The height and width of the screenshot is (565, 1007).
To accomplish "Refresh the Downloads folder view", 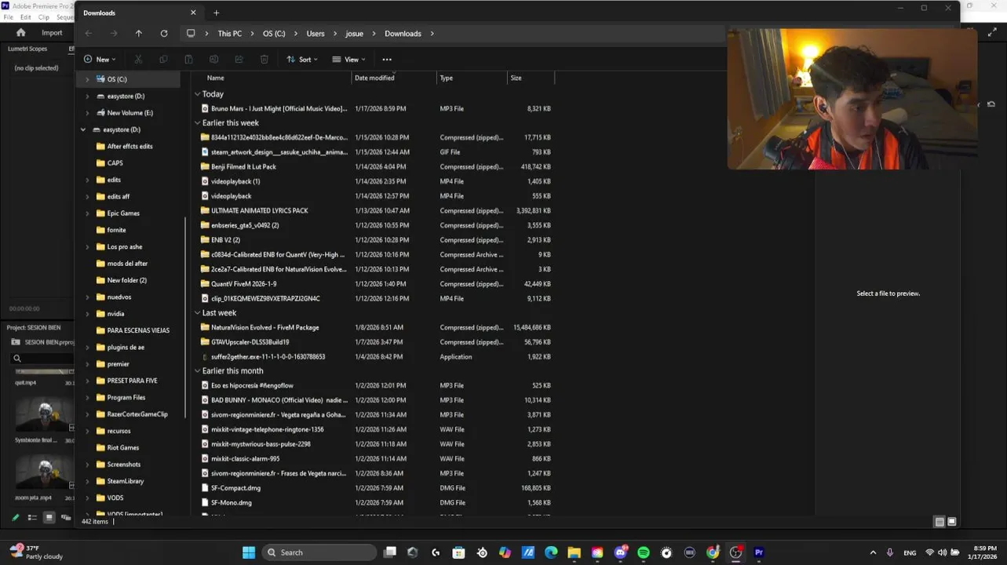I will coord(164,34).
